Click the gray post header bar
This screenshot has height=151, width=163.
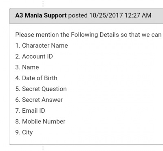86,16
